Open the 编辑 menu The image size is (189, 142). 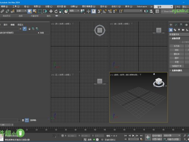pyautogui.click(x=4, y=6)
